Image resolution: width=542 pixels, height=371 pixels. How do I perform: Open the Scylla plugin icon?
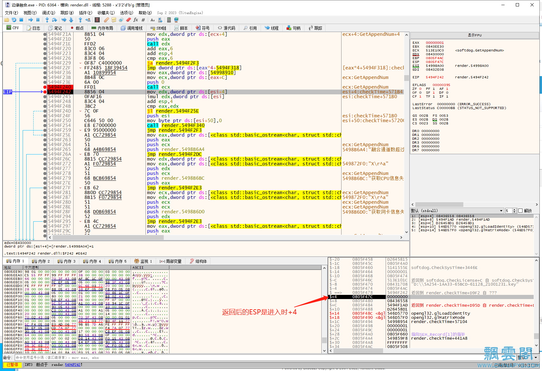coord(97,20)
